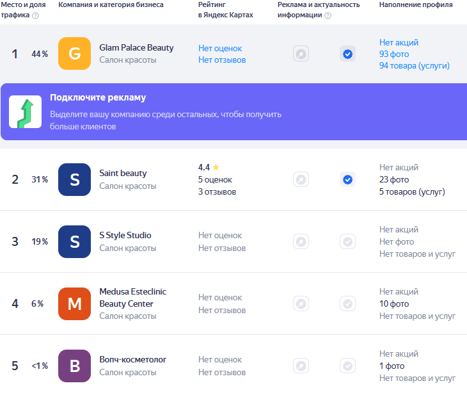
Task: Select the S Style Studio company name
Action: click(x=125, y=235)
